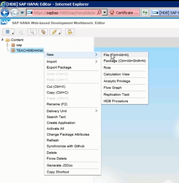Click the link/chain toolbar button
179x183 pixels.
[x=55, y=32]
